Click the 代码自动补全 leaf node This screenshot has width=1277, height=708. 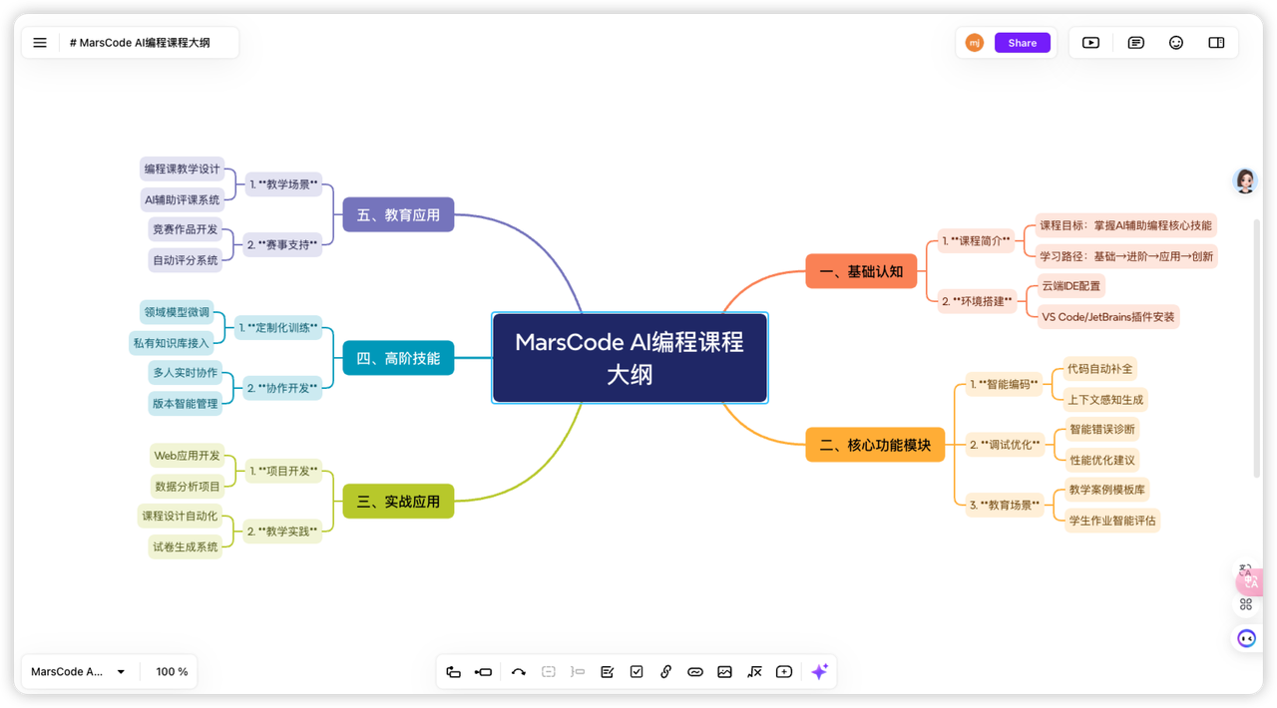tap(1099, 369)
